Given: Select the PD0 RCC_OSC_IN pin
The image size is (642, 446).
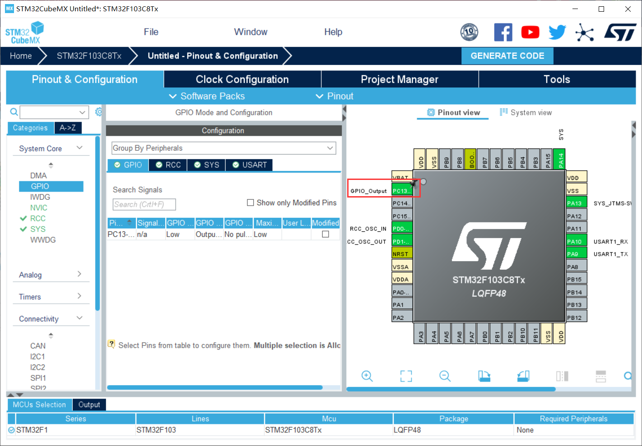Looking at the screenshot, I should tap(402, 228).
